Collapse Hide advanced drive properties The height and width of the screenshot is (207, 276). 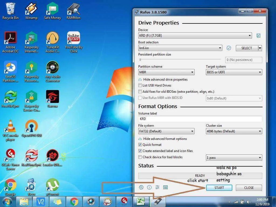pos(163,80)
